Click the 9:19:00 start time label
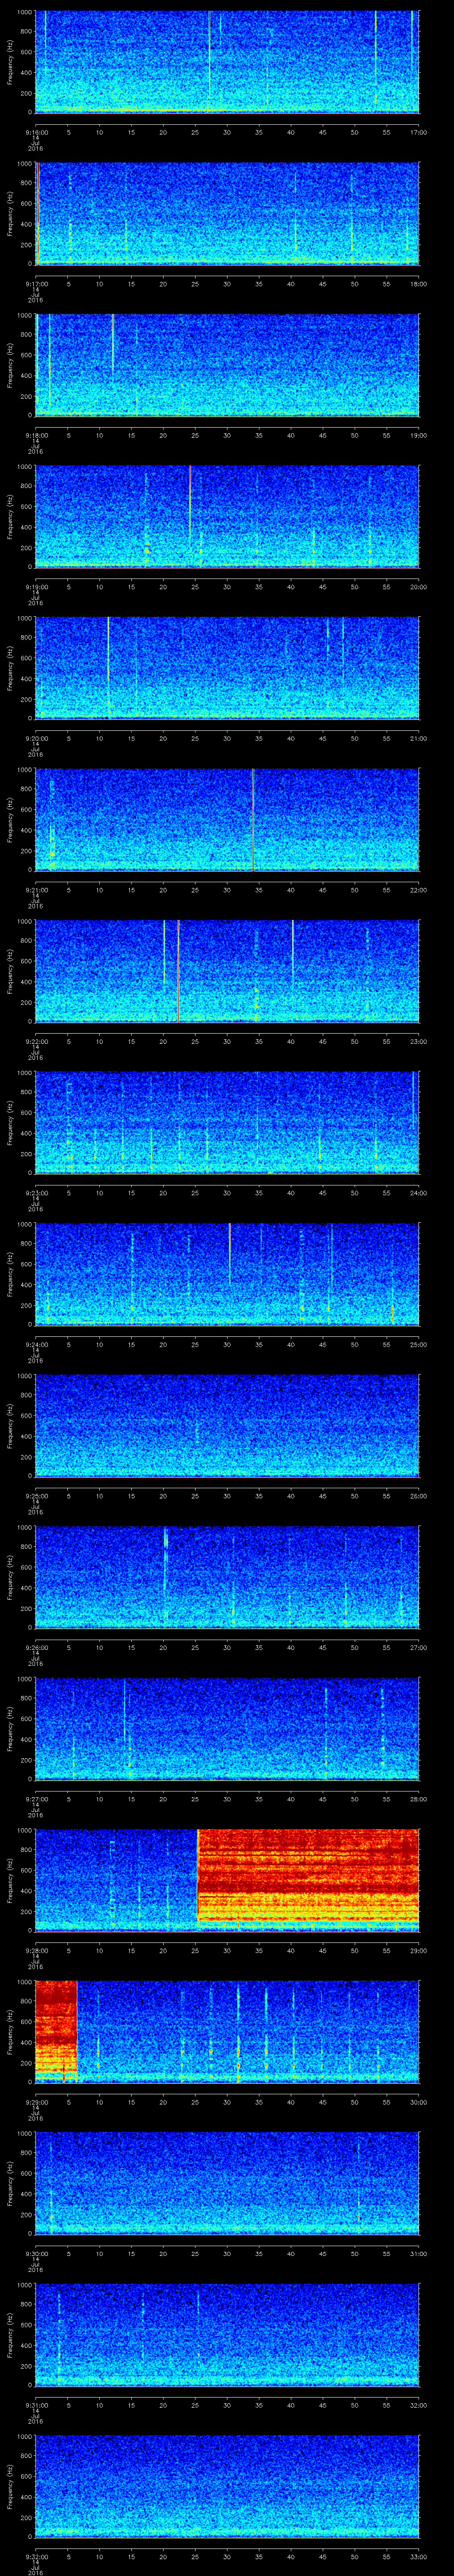 click(36, 587)
